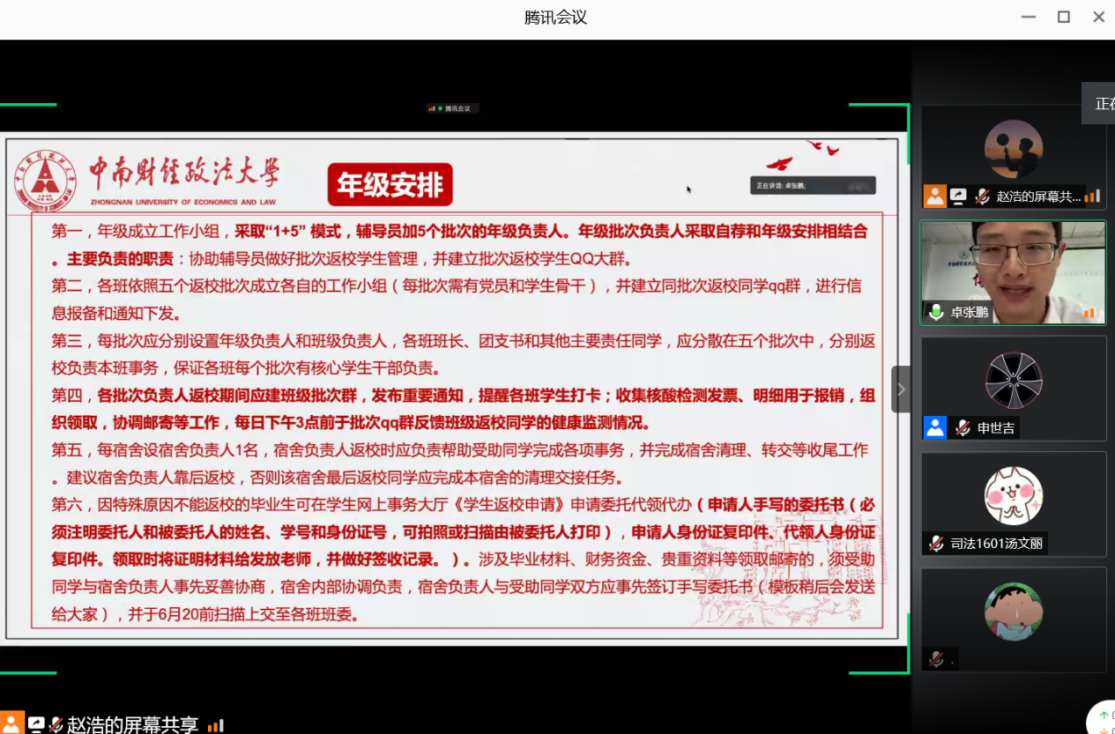Image resolution: width=1115 pixels, height=734 pixels.
Task: Select 申世吉's wheel rim avatar
Action: click(x=1013, y=380)
